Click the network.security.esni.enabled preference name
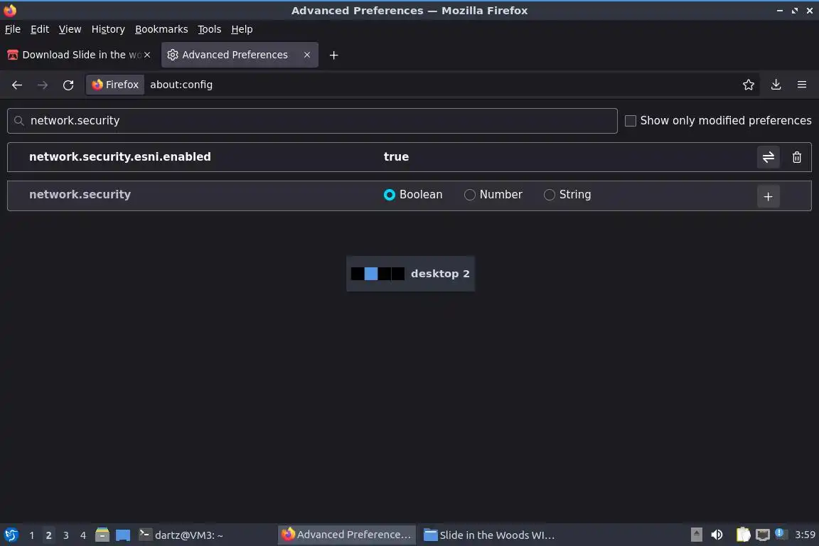Image resolution: width=819 pixels, height=546 pixels. pos(119,156)
